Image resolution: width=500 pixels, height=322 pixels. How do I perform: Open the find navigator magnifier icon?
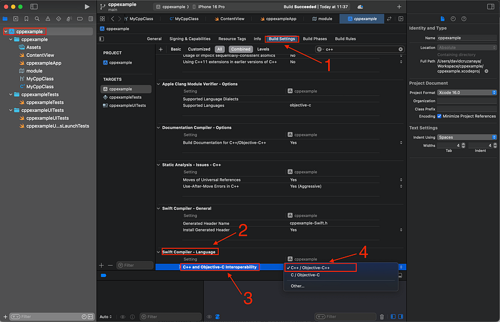point(37,19)
